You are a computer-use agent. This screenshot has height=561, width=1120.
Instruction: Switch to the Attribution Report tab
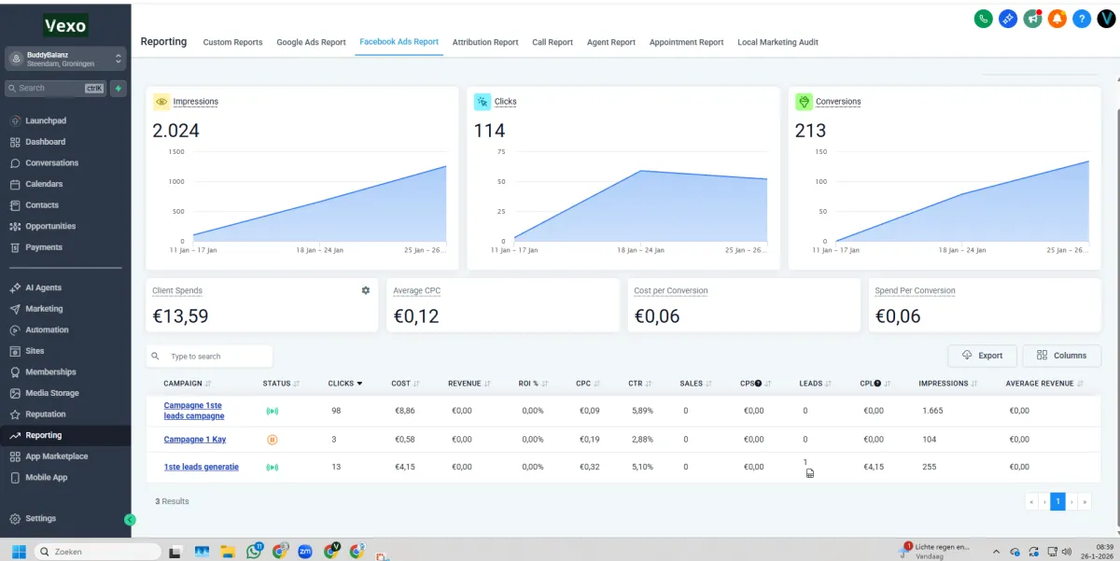click(x=485, y=42)
